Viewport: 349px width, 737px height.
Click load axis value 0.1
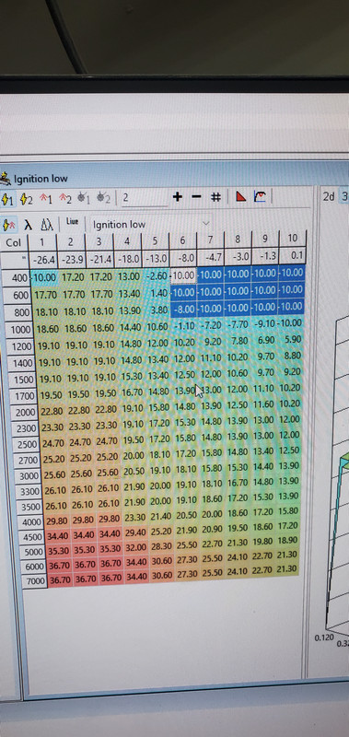coord(293,256)
